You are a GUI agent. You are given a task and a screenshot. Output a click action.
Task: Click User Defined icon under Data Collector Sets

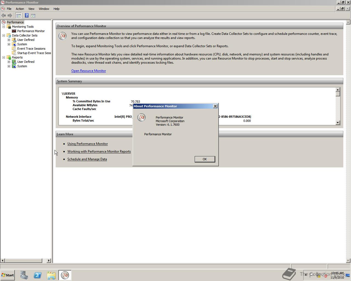(x=14, y=40)
